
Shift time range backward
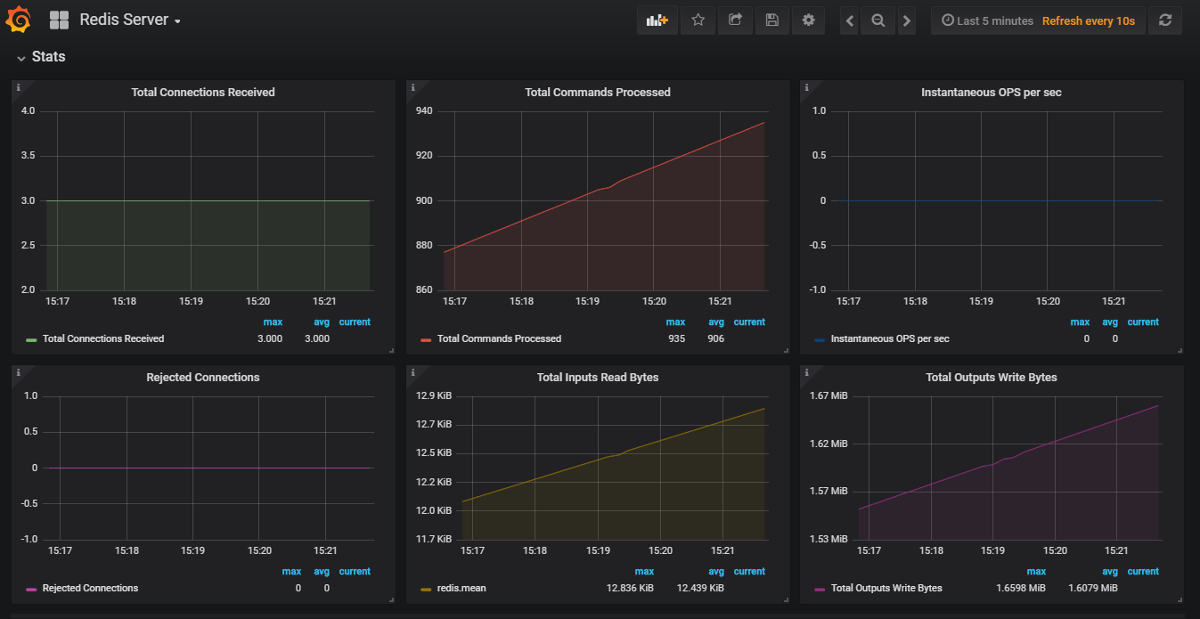(850, 20)
